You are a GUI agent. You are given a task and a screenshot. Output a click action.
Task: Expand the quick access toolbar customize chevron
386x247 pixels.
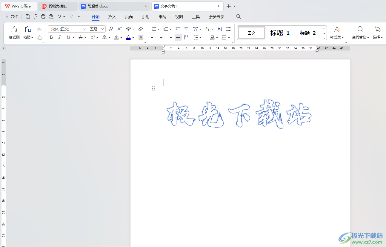click(x=79, y=17)
